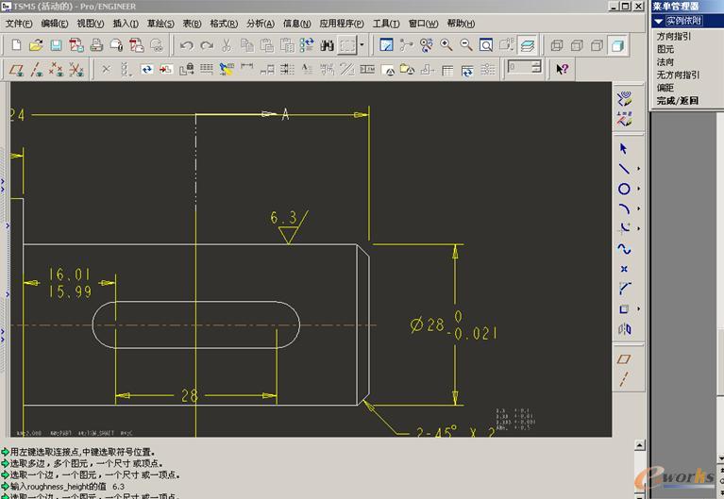
Task: Click 完成/返回 in the menu manager
Action: click(x=678, y=101)
